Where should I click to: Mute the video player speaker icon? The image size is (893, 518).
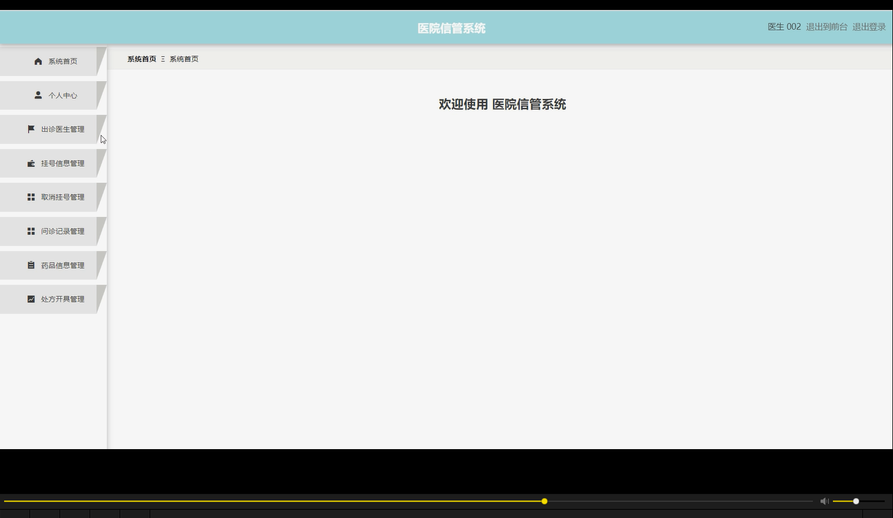tap(825, 501)
